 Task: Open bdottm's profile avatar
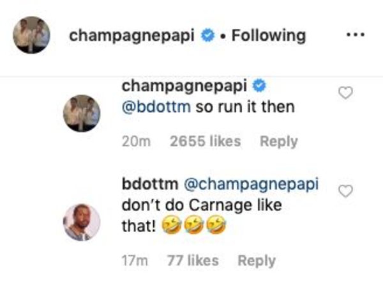click(x=82, y=223)
